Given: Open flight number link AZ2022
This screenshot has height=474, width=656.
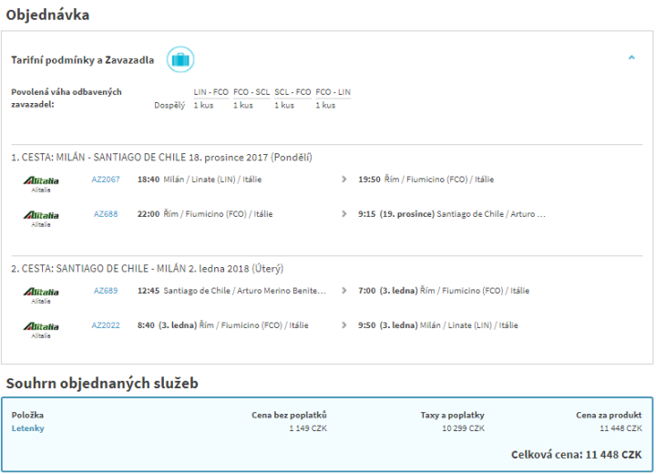Looking at the screenshot, I should [x=106, y=325].
